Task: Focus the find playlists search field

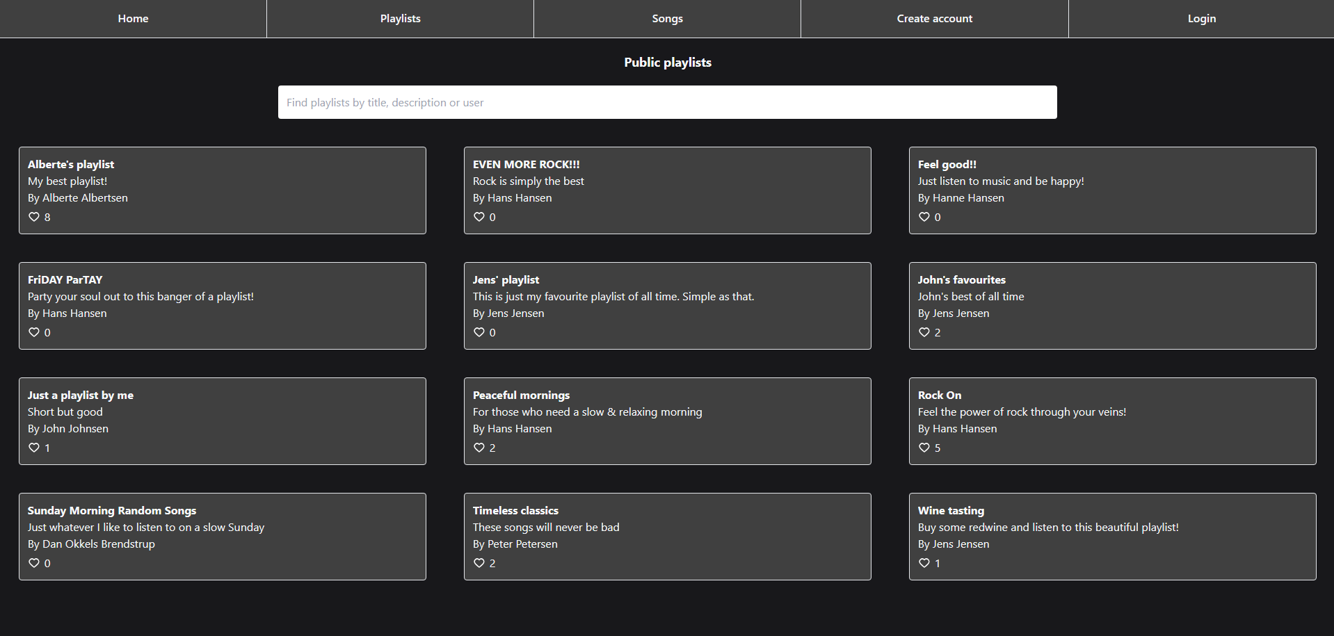Action: [667, 102]
